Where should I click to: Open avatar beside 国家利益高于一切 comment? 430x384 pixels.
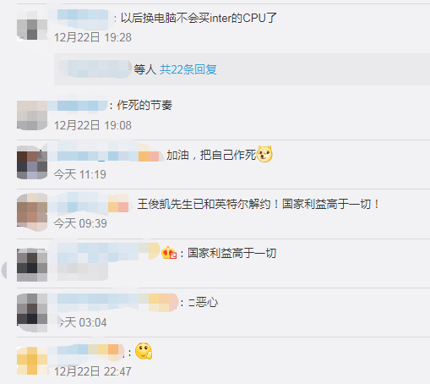point(32,265)
